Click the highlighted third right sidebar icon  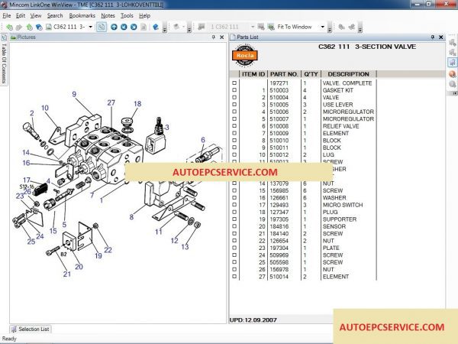452,62
